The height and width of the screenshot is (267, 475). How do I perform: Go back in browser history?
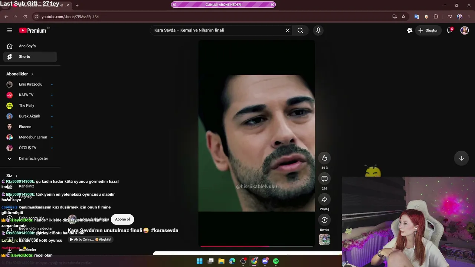(6, 17)
